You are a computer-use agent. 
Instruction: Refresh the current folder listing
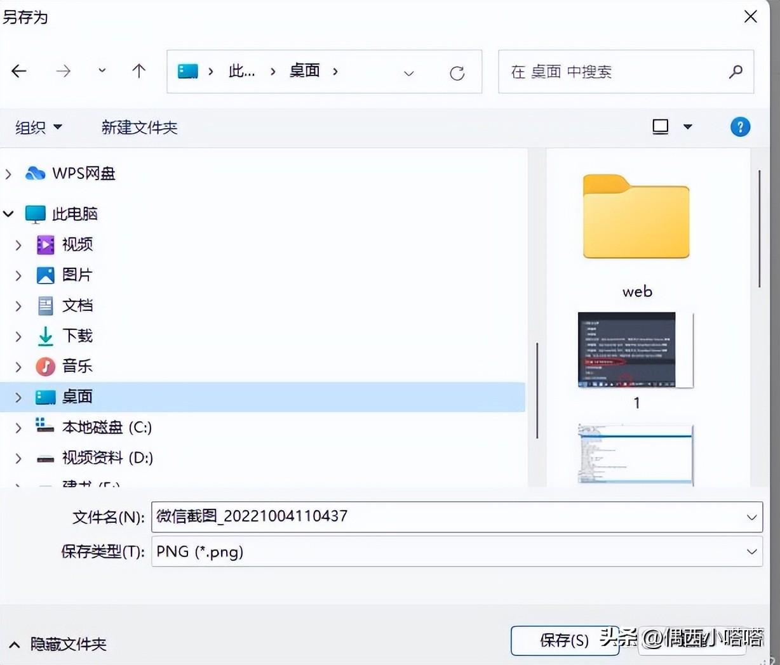457,73
